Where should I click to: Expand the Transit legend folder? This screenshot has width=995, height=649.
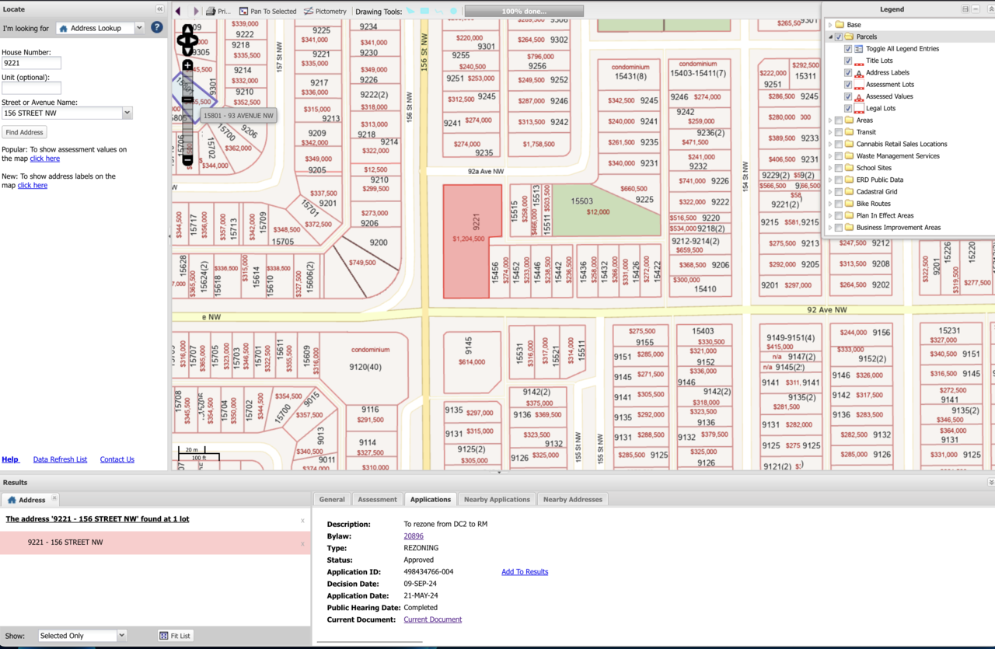pos(830,132)
